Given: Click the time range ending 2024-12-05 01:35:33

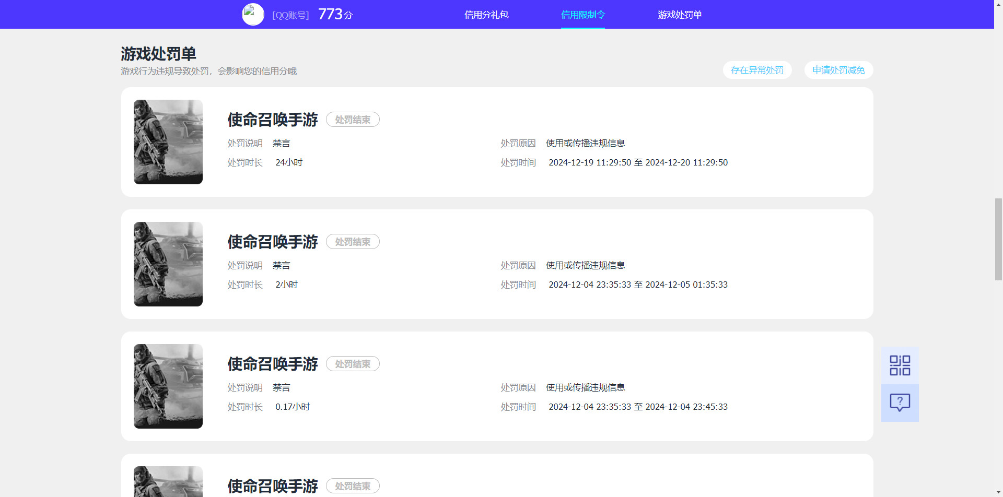Looking at the screenshot, I should tap(638, 285).
